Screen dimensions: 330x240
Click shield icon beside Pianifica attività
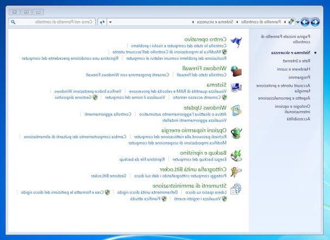pos(164,198)
